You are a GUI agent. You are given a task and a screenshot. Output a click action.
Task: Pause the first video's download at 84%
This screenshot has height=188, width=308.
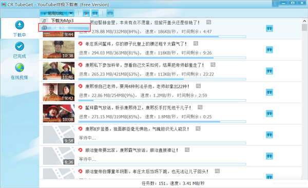pyautogui.click(x=269, y=29)
